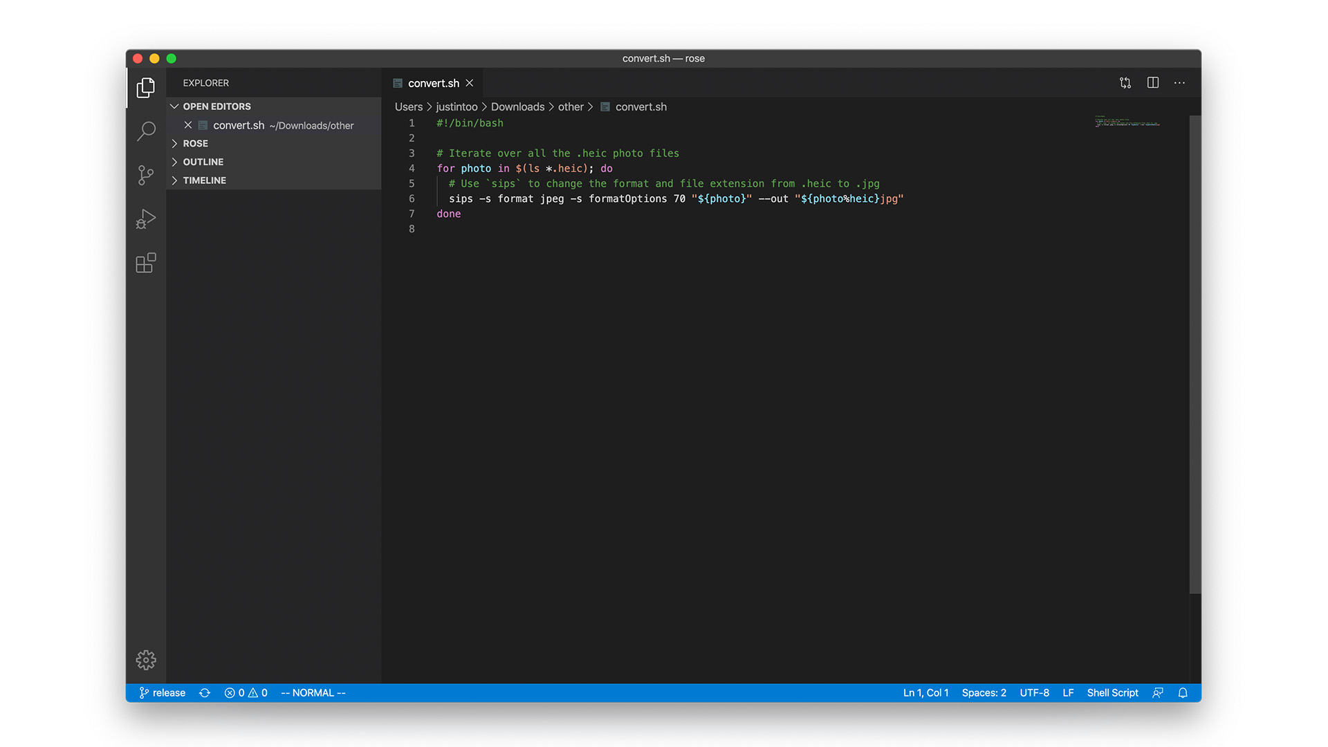Click the editor vertical scrollbar
1328x747 pixels.
coord(1195,354)
